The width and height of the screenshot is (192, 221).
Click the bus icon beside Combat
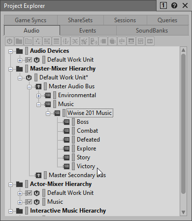pos(66,131)
